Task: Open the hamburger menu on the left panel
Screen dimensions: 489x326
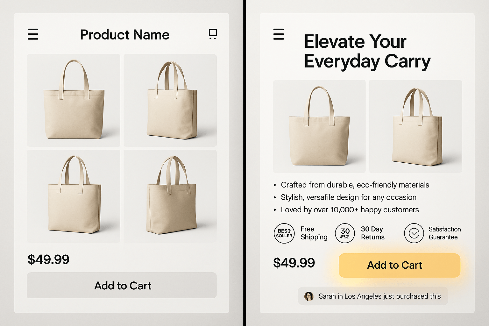Action: tap(33, 34)
